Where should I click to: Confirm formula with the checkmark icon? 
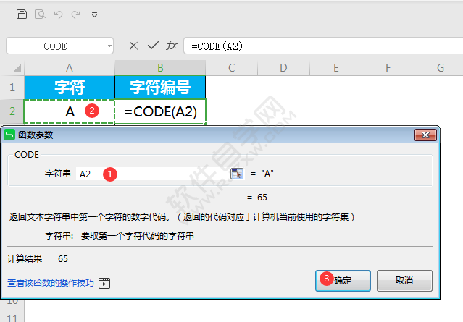153,46
